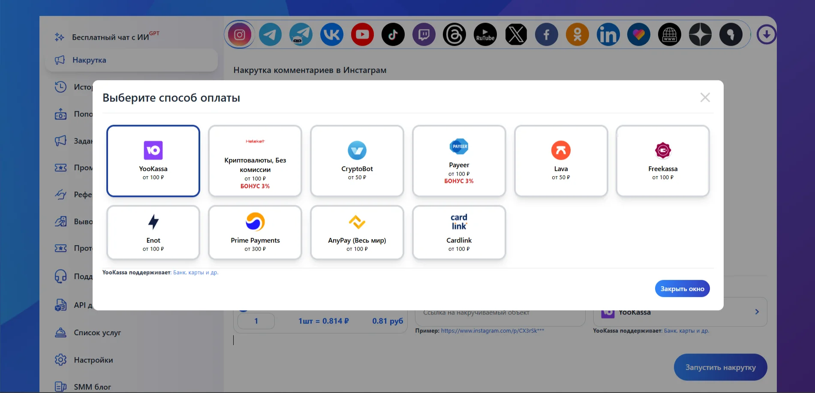815x393 pixels.
Task: Click the top-up wallet sidebar icon
Action: pos(60,114)
